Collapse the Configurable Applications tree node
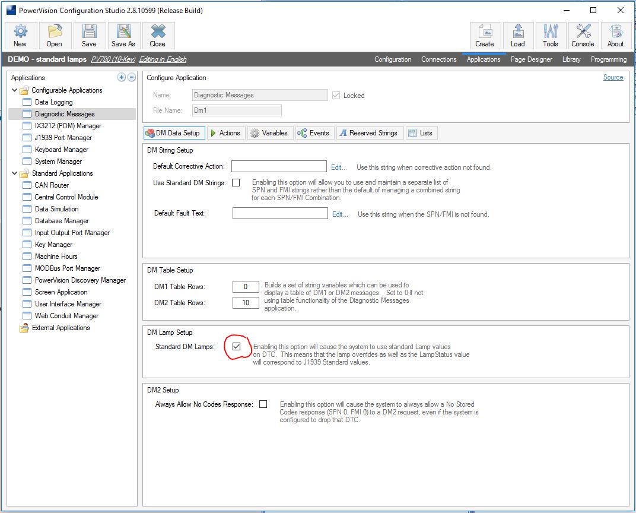The image size is (636, 513). click(x=15, y=90)
